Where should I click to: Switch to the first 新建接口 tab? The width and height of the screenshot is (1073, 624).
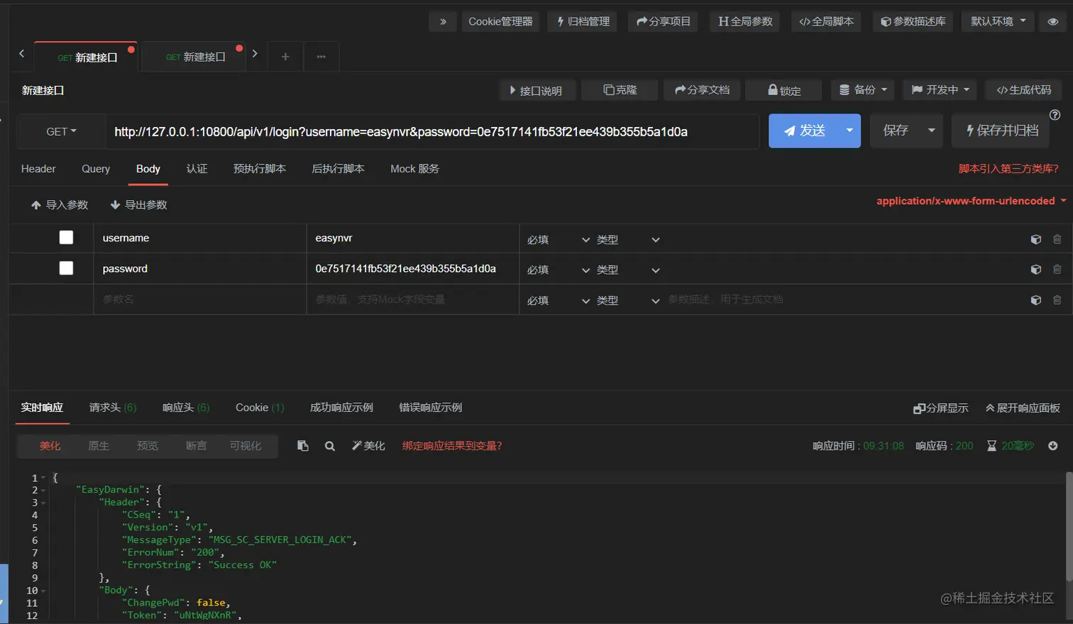tap(87, 57)
